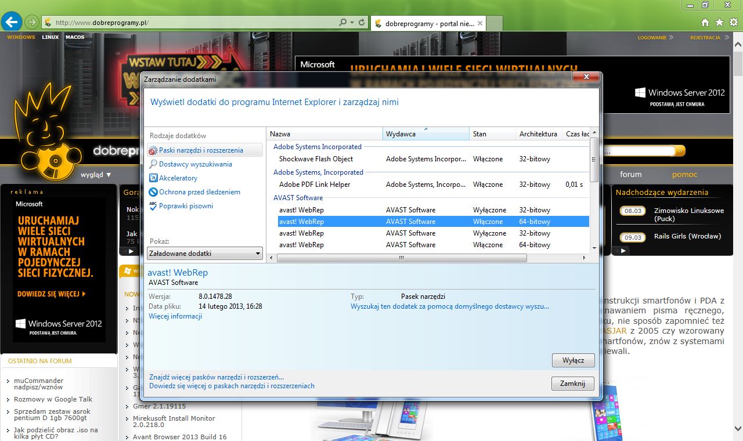Open 'Znajdź więcej pasków narzędzi i rozszerzeń' link
Image resolution: width=743 pixels, height=441 pixels.
217,377
